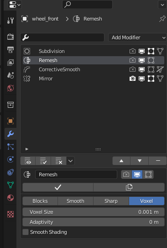Toggle render visibility of Mirror modifier

132,79
